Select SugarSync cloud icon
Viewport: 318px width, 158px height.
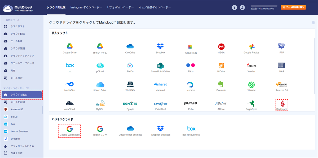pos(251,103)
